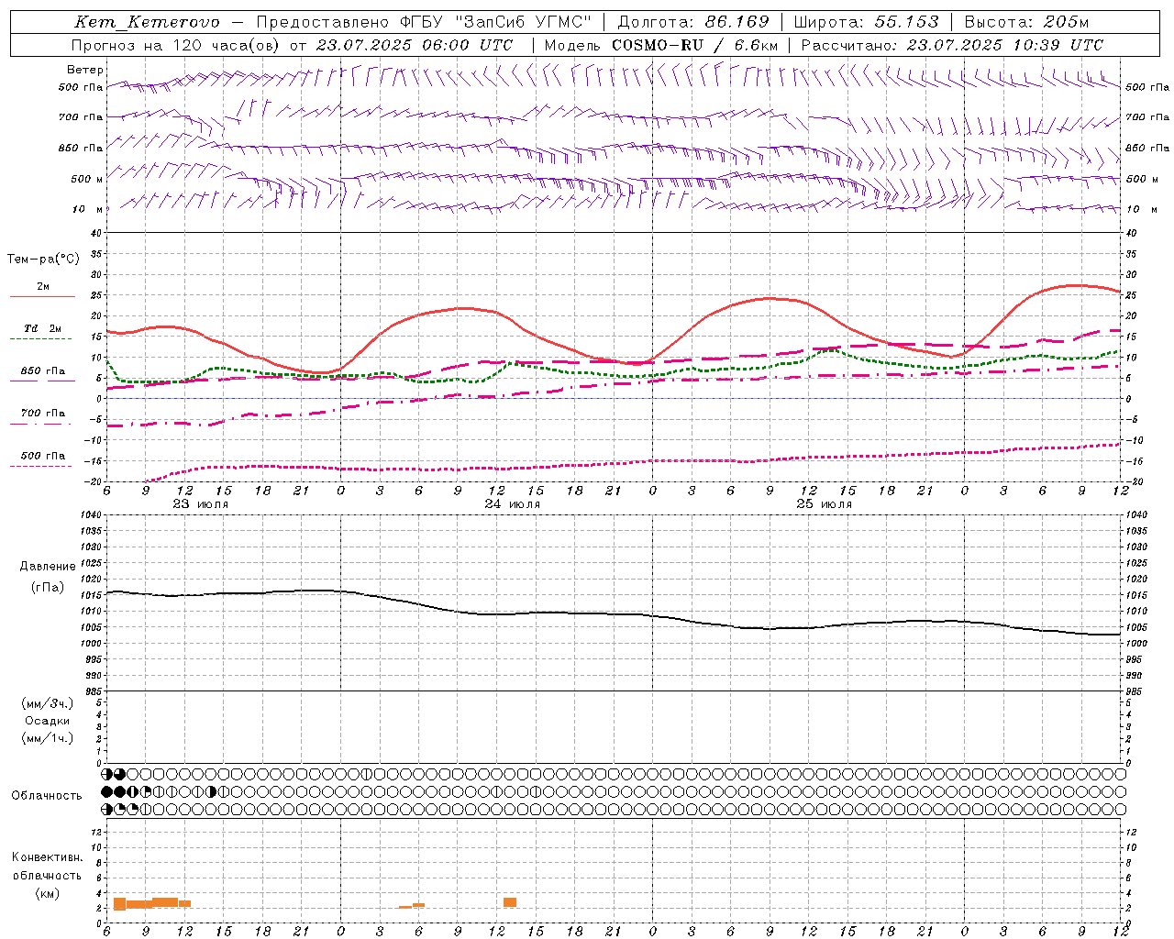Click the (мм/1ч.) precipitation unit label
1174x939 pixels.
[48, 738]
